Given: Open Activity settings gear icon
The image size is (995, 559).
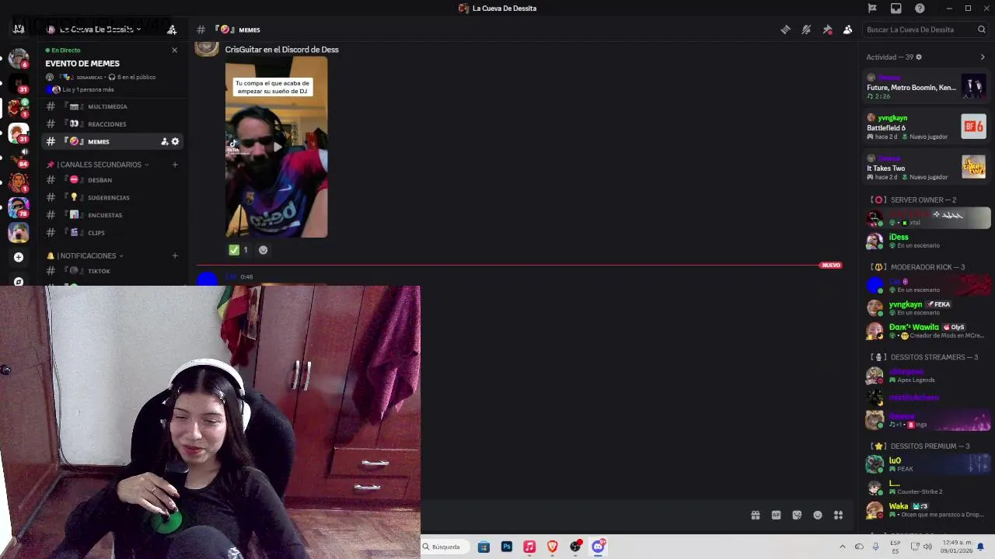Looking at the screenshot, I should 919,57.
